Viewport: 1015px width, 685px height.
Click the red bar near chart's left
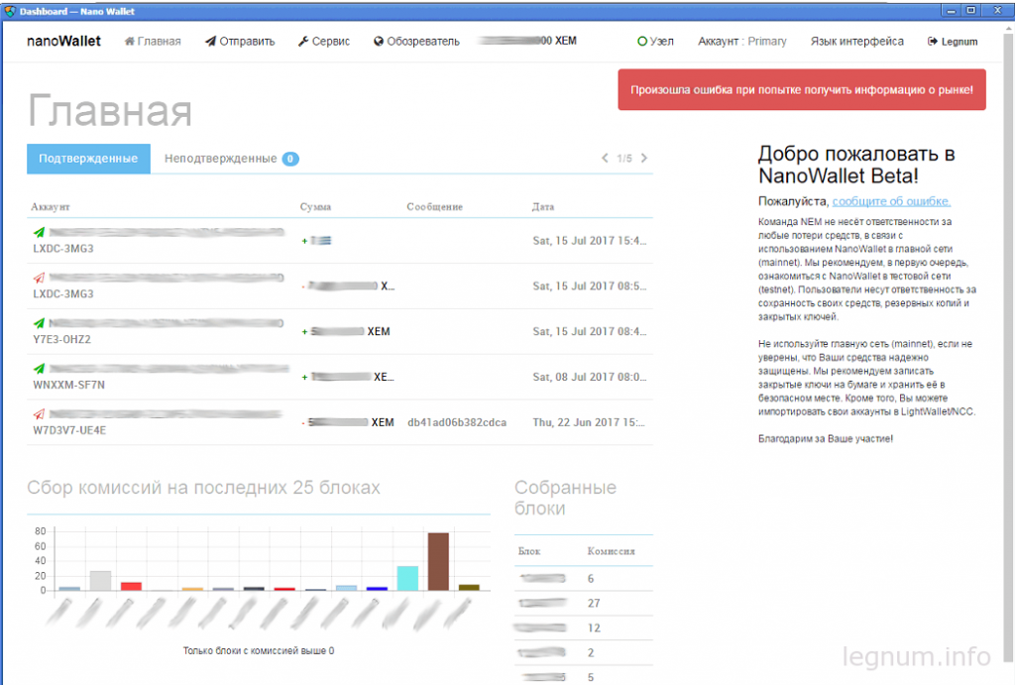[x=132, y=586]
